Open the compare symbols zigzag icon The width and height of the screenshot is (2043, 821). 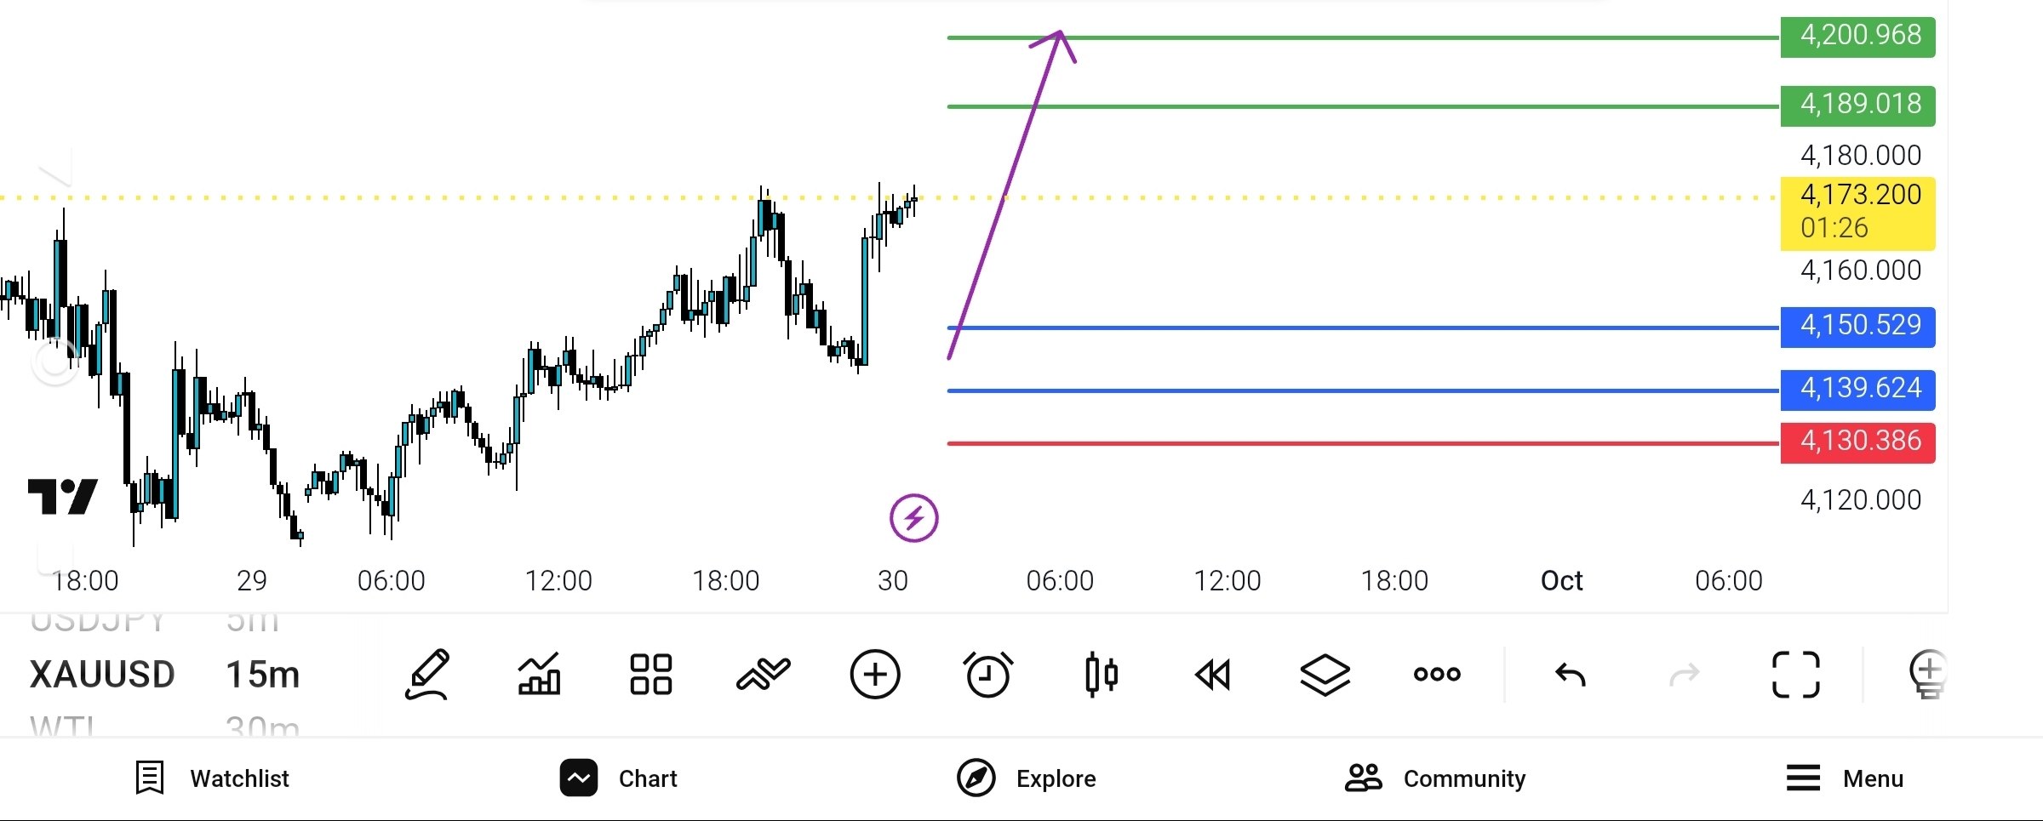pos(763,675)
